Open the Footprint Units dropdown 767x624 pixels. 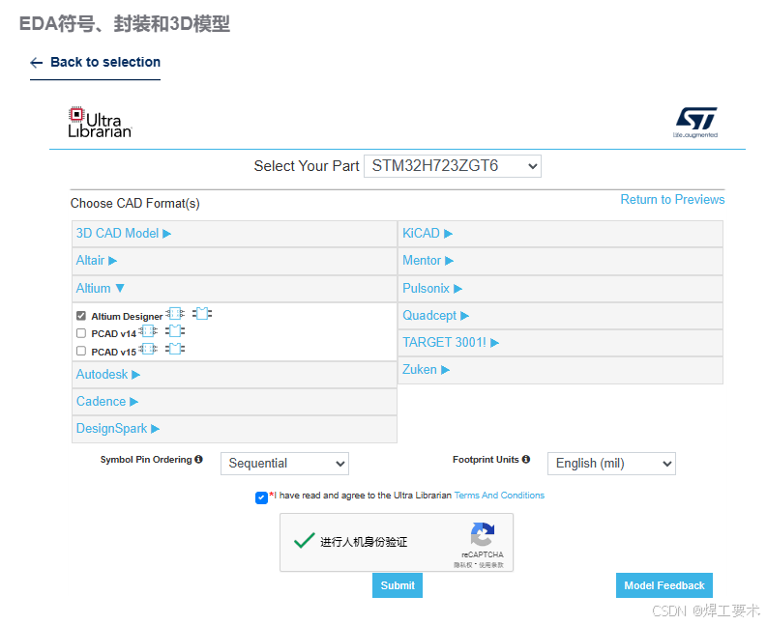[611, 464]
